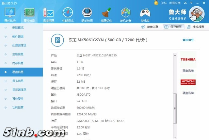The image size is (209, 140).
Task: Click the TOSHIBA brand logo
Action: coord(188,59)
